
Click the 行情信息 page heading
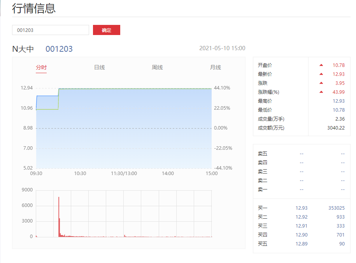click(34, 8)
